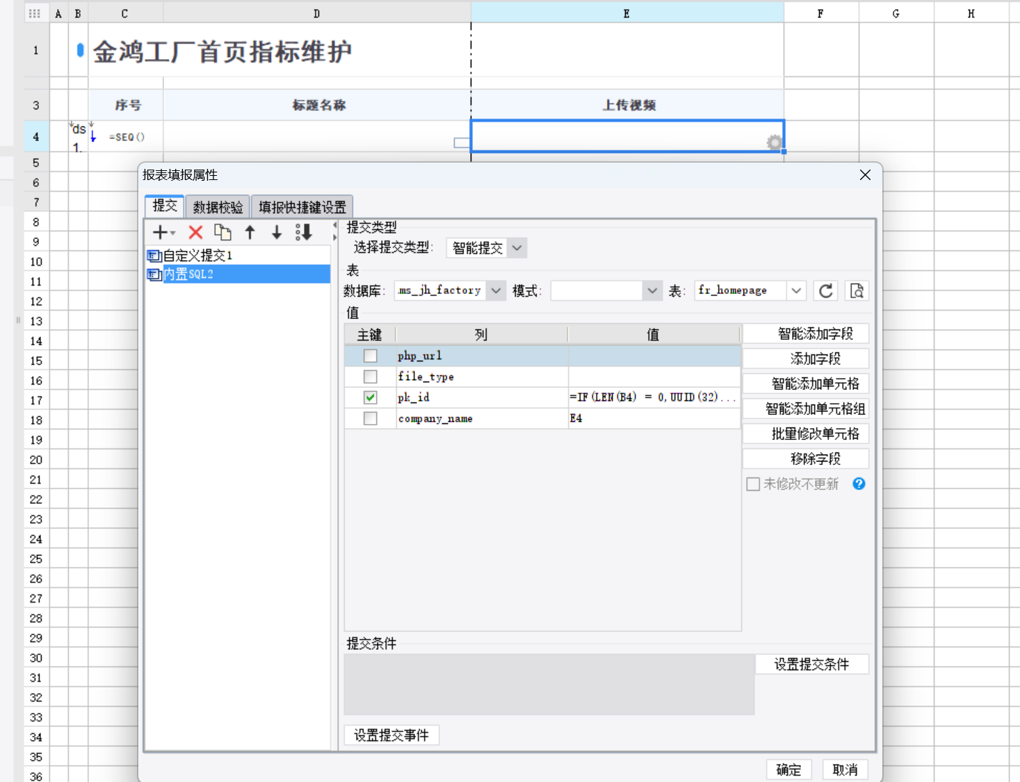This screenshot has width=1020, height=782.
Task: Move the selected submission down
Action: [277, 232]
